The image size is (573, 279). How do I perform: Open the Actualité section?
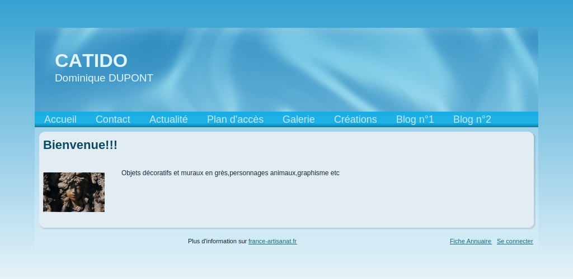point(168,119)
